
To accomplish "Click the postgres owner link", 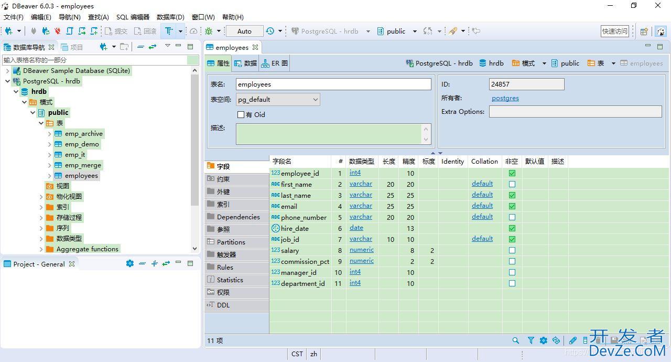I will point(505,98).
